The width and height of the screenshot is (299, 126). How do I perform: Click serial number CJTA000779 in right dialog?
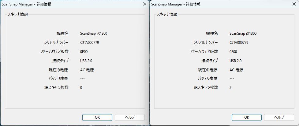click(x=239, y=43)
